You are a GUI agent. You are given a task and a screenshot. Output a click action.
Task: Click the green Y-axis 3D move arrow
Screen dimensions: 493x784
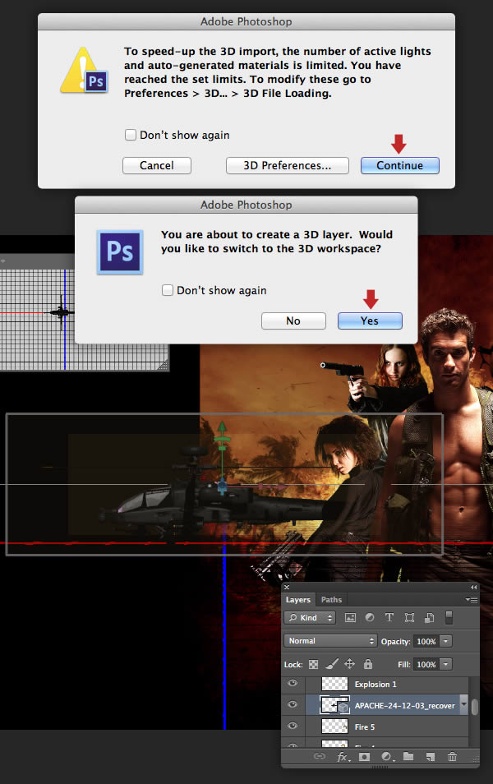click(222, 428)
